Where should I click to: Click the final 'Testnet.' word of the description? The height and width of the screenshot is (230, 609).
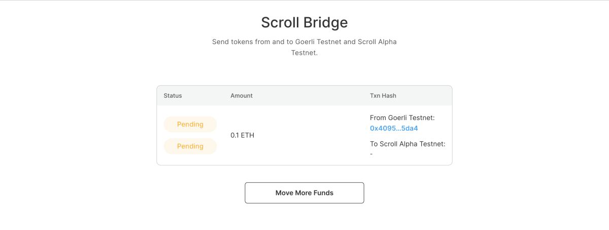pyautogui.click(x=304, y=53)
